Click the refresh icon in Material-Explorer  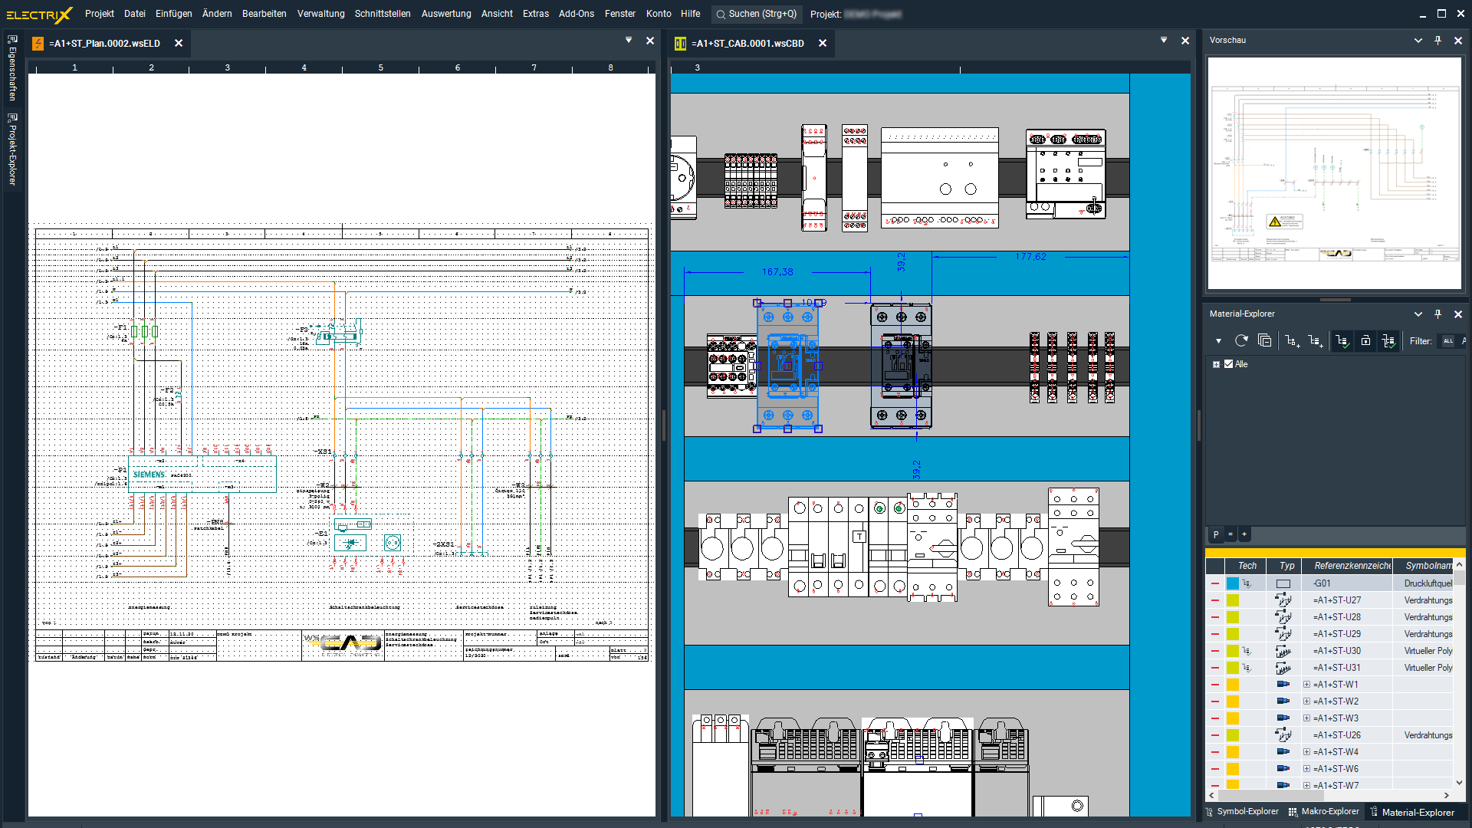[1241, 340]
